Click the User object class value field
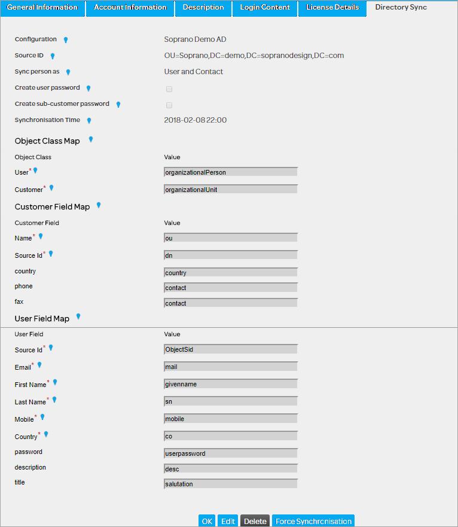458x527 pixels. pyautogui.click(x=231, y=172)
